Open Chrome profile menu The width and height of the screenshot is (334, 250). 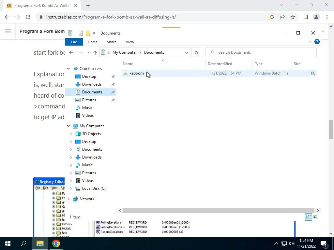(x=316, y=17)
